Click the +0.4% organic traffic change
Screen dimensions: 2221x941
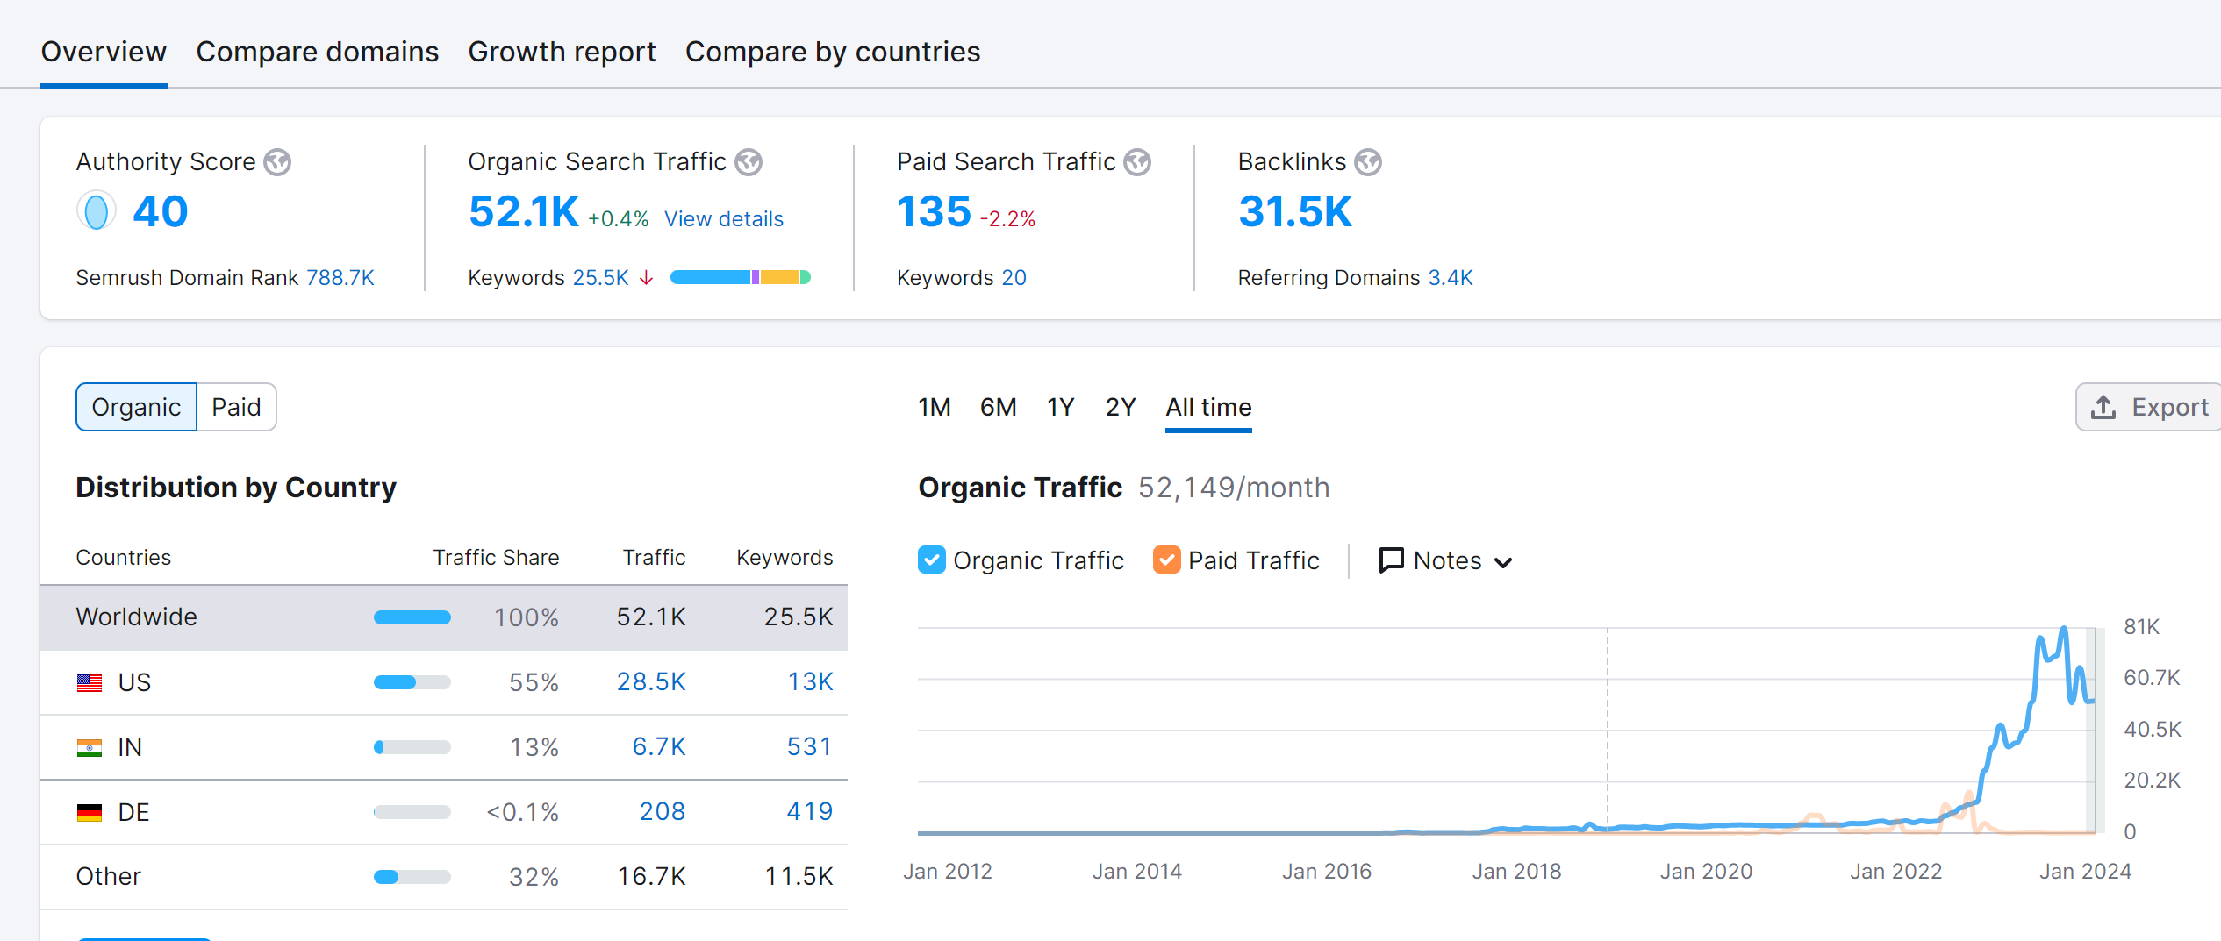619,219
